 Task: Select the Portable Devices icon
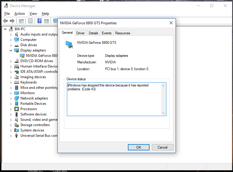pos(17,104)
